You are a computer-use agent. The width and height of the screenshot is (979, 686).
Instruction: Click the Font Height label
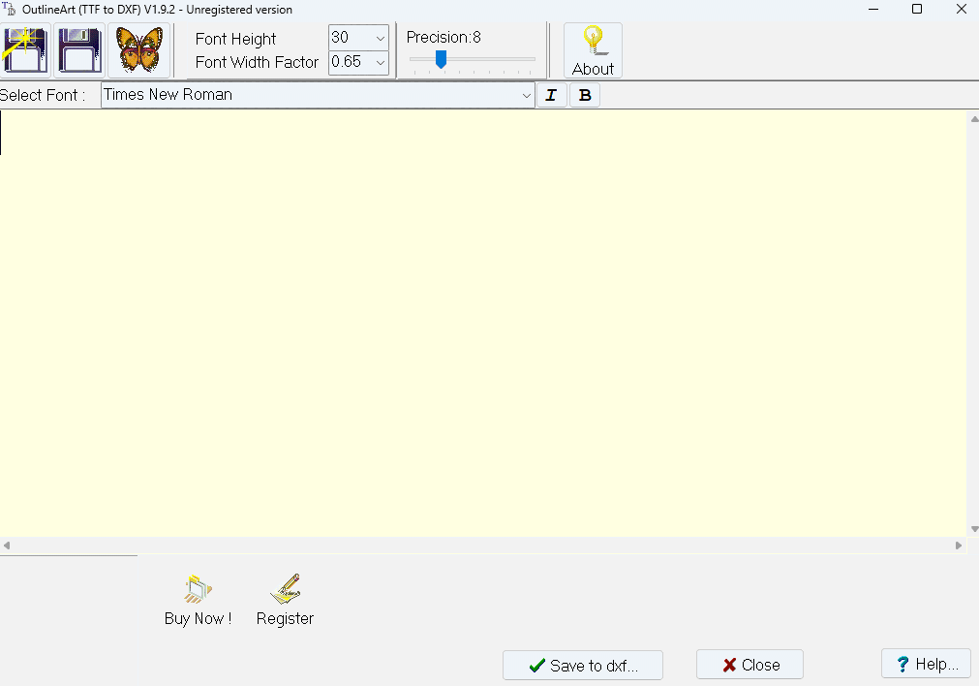click(235, 39)
